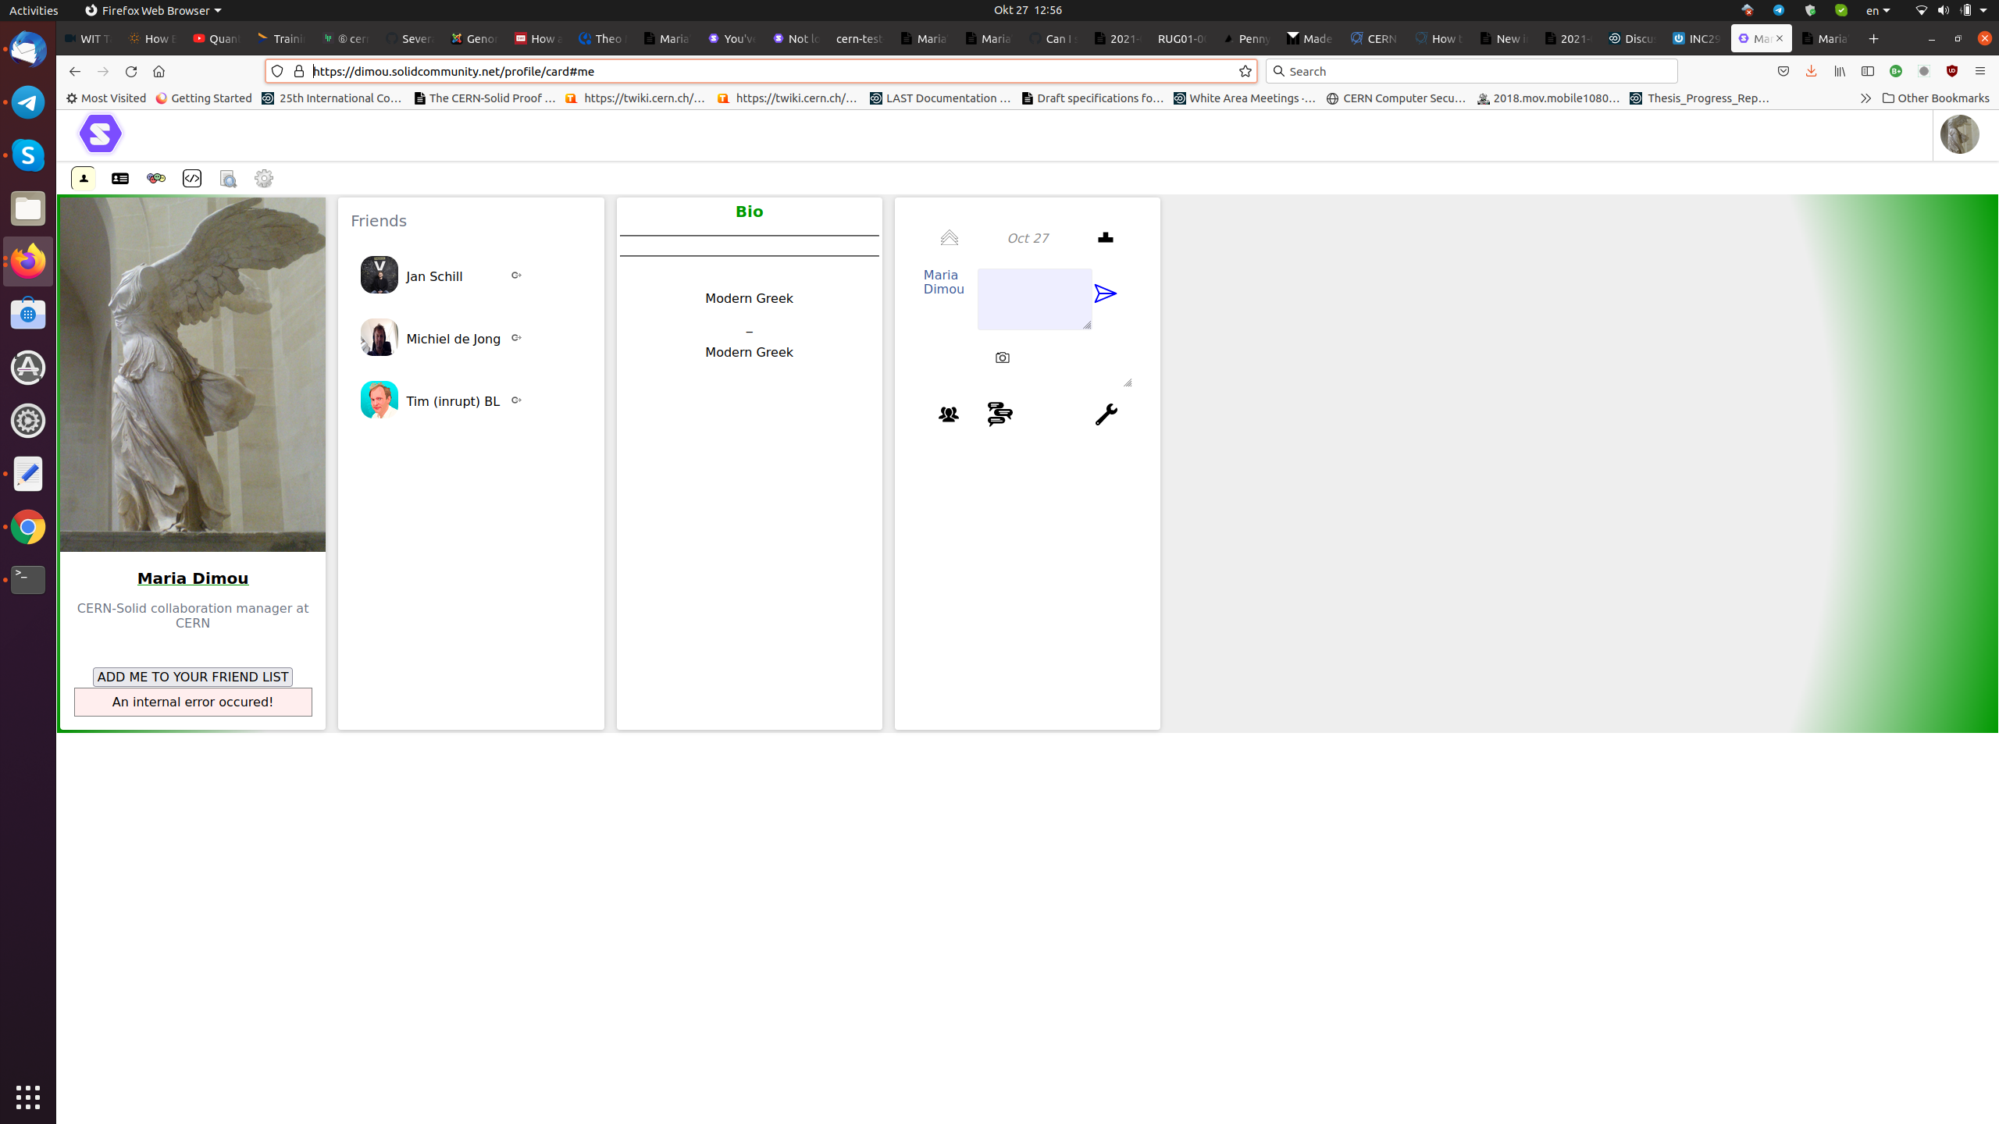Open the Maria Dimou name link
Screen dimensions: 1999x1124
193,578
